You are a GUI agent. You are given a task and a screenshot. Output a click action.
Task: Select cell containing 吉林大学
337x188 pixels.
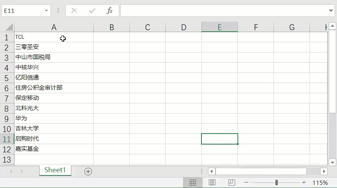54,128
